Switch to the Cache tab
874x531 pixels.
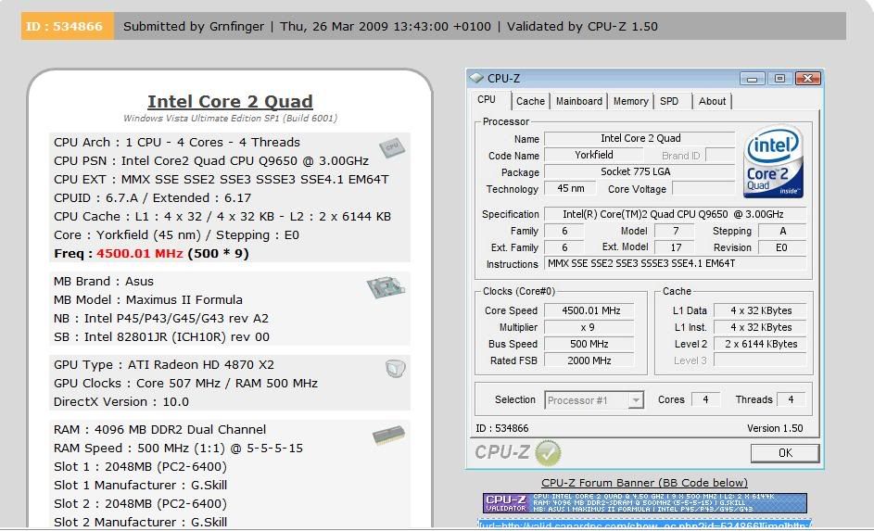(530, 101)
